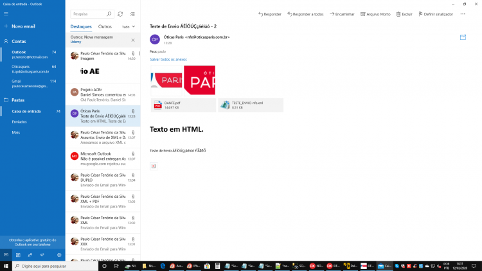
Task: Switch to the Outros tab
Action: [105, 27]
